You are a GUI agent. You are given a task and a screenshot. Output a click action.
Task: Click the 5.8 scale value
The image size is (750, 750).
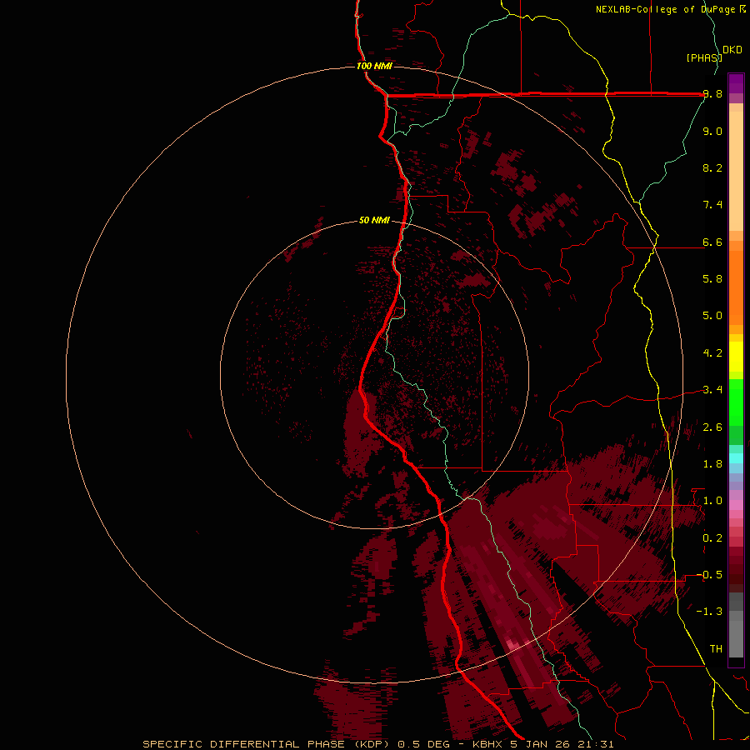click(x=712, y=279)
